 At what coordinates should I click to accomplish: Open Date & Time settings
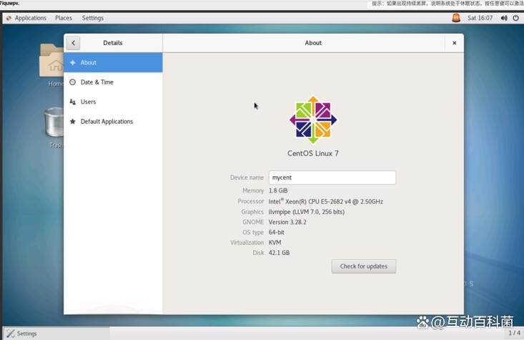(x=113, y=82)
